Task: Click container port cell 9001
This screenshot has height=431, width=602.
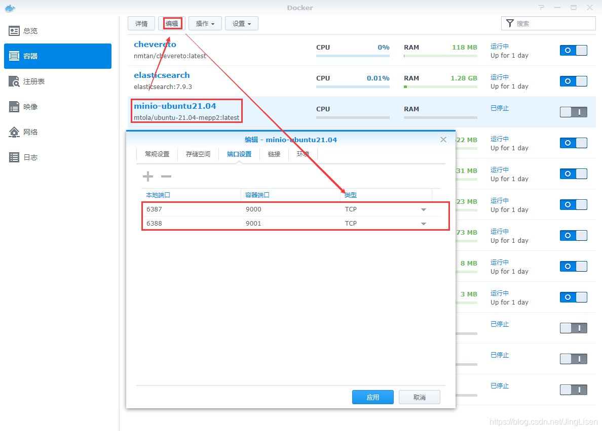Action: (291, 224)
